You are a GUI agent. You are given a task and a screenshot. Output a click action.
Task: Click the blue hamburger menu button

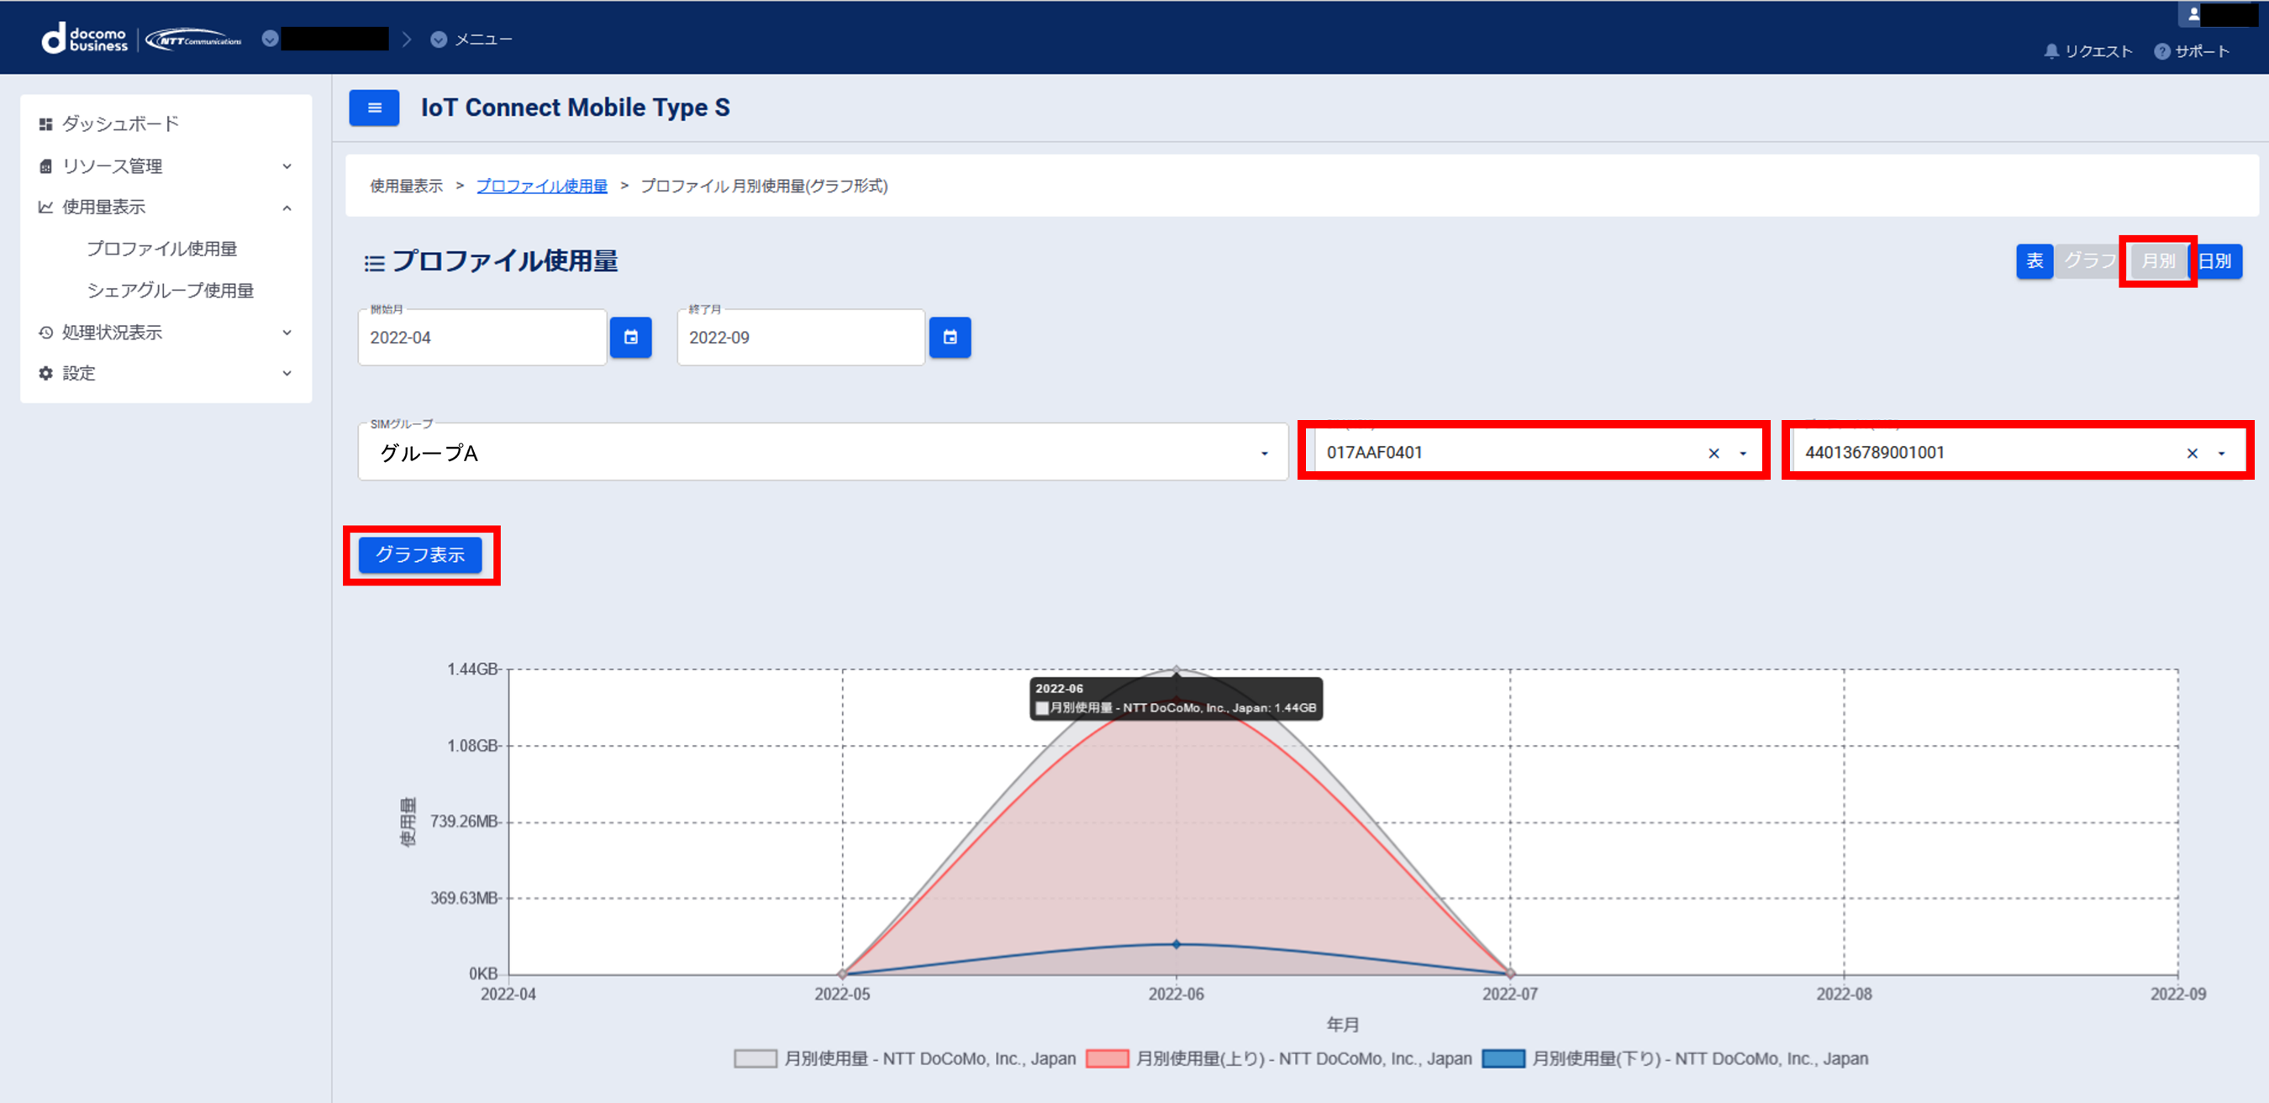click(373, 108)
